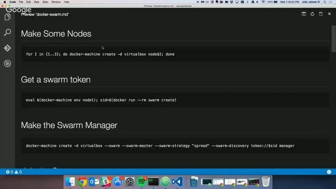Screen dimensions: 336x189
Task: Open the Search view in the sidebar
Action: pyautogui.click(x=7, y=33)
